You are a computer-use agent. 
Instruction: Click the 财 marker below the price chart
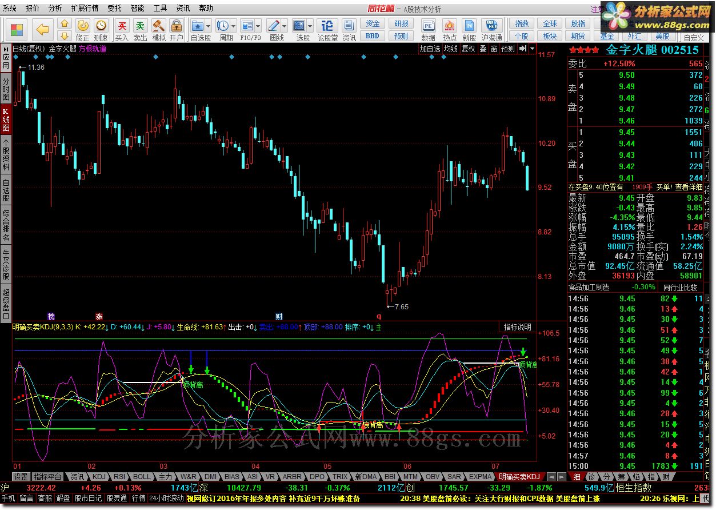279,316
